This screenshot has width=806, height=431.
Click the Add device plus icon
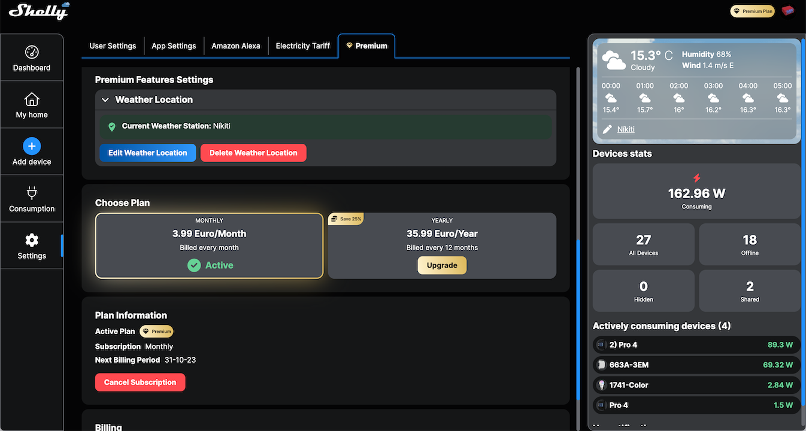pyautogui.click(x=32, y=146)
